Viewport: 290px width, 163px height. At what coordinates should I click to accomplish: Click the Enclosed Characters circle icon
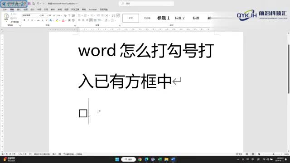(73, 20)
